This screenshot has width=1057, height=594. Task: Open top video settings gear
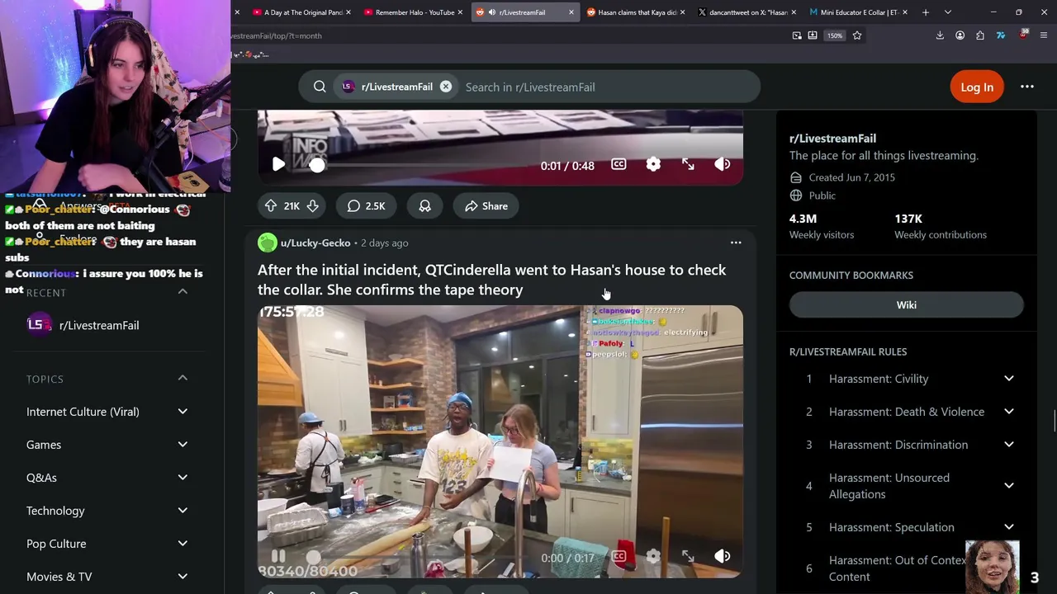653,165
